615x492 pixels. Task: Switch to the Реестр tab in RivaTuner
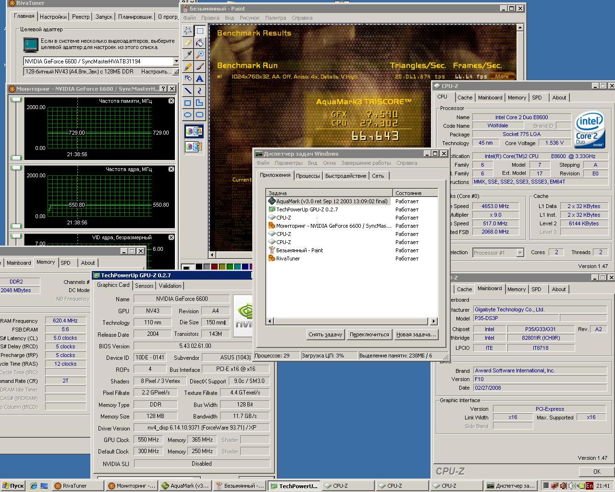81,17
